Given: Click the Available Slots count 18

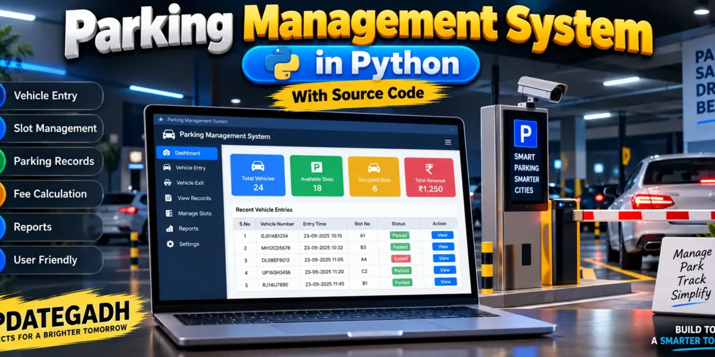Looking at the screenshot, I should 317,188.
